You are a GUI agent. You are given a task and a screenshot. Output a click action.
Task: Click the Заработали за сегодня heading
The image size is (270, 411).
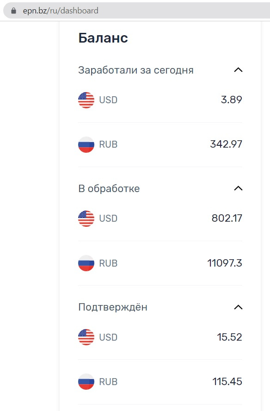point(135,70)
